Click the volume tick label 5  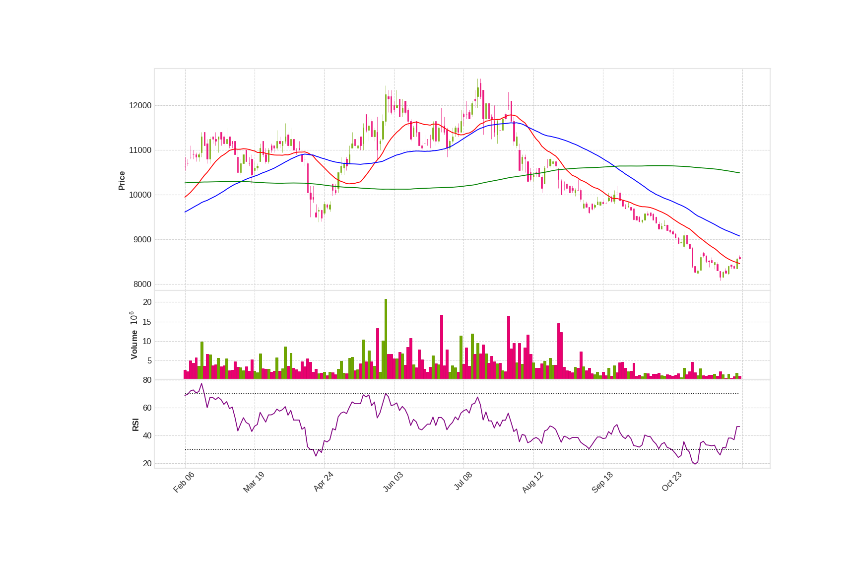tap(149, 360)
